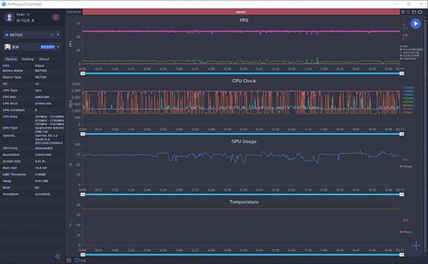Image resolution: width=428 pixels, height=264 pixels.
Task: Collapse the left panel with double chevron
Action: coord(58,256)
